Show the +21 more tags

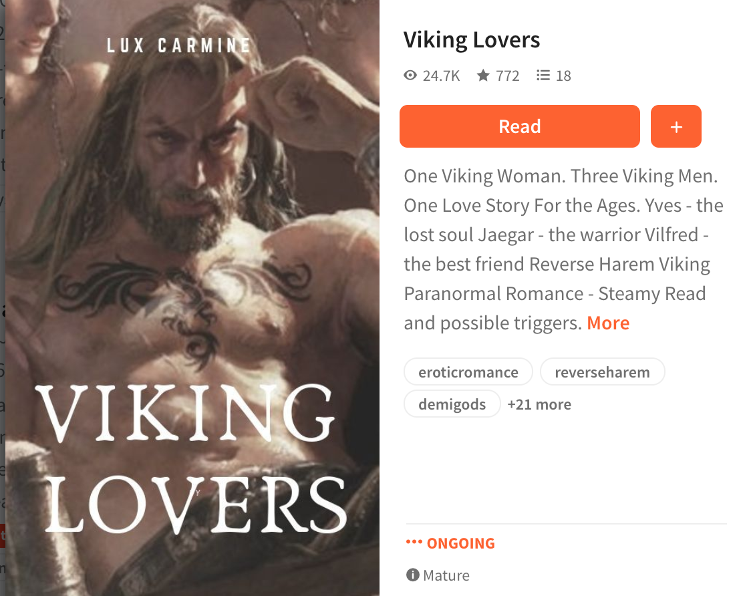point(539,404)
